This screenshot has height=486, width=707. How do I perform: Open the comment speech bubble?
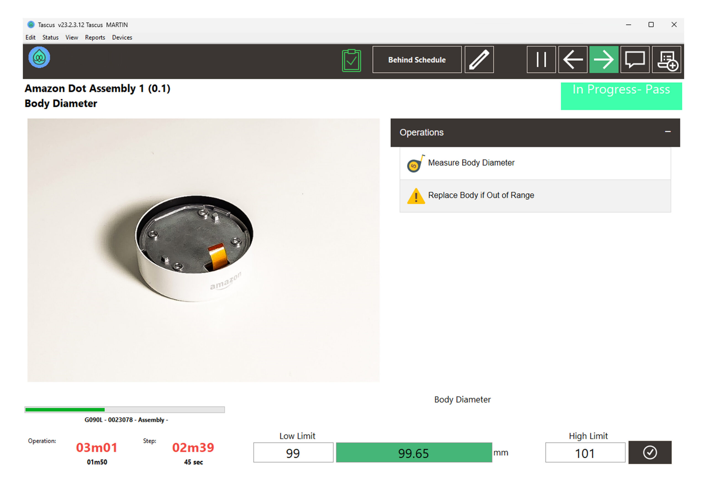[634, 60]
